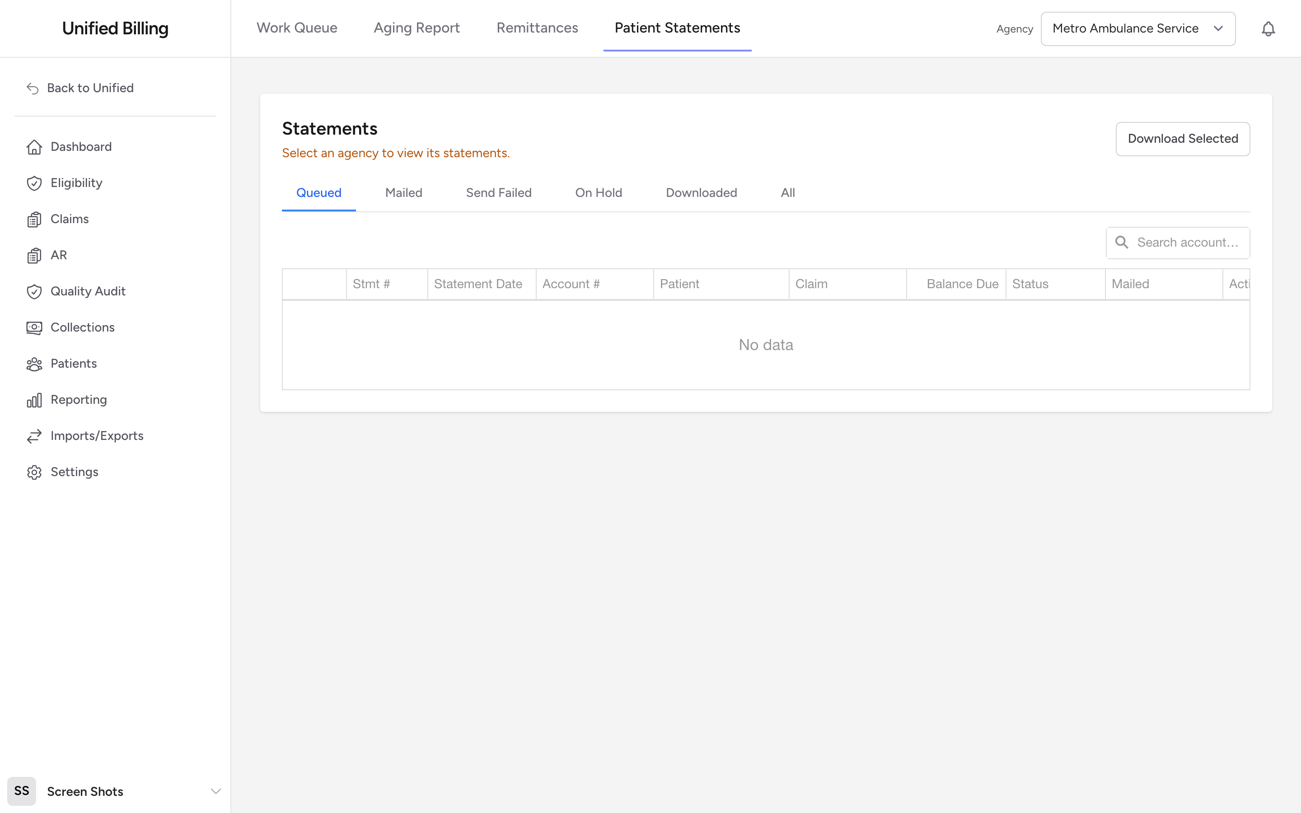Select the Patient Statements tab
The height and width of the screenshot is (813, 1301).
tap(678, 28)
